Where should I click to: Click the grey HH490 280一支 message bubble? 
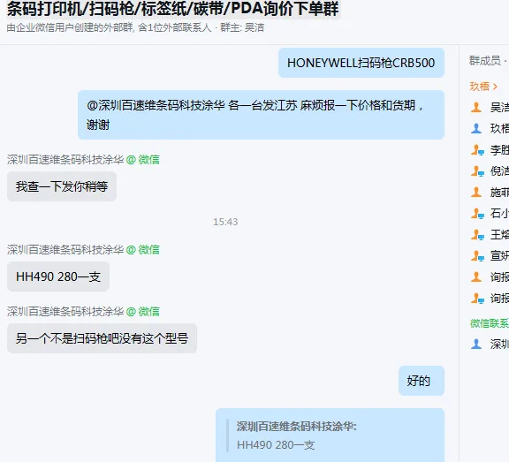(58, 276)
